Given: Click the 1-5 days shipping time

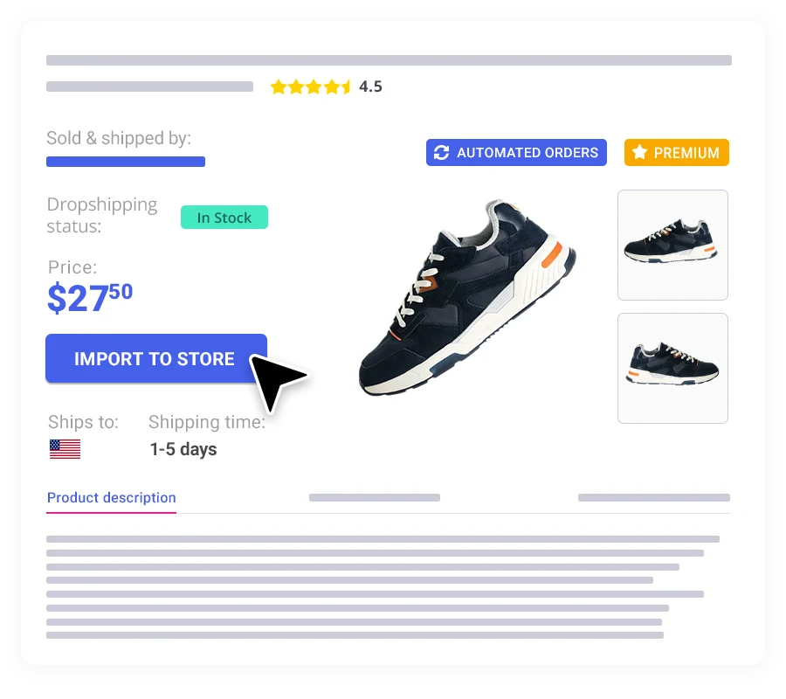Looking at the screenshot, I should point(183,449).
